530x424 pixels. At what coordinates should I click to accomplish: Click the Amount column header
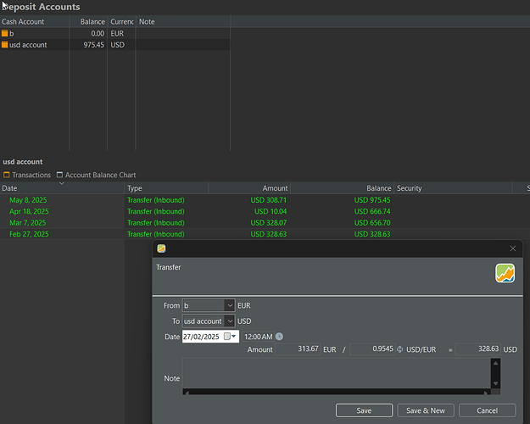coord(249,188)
